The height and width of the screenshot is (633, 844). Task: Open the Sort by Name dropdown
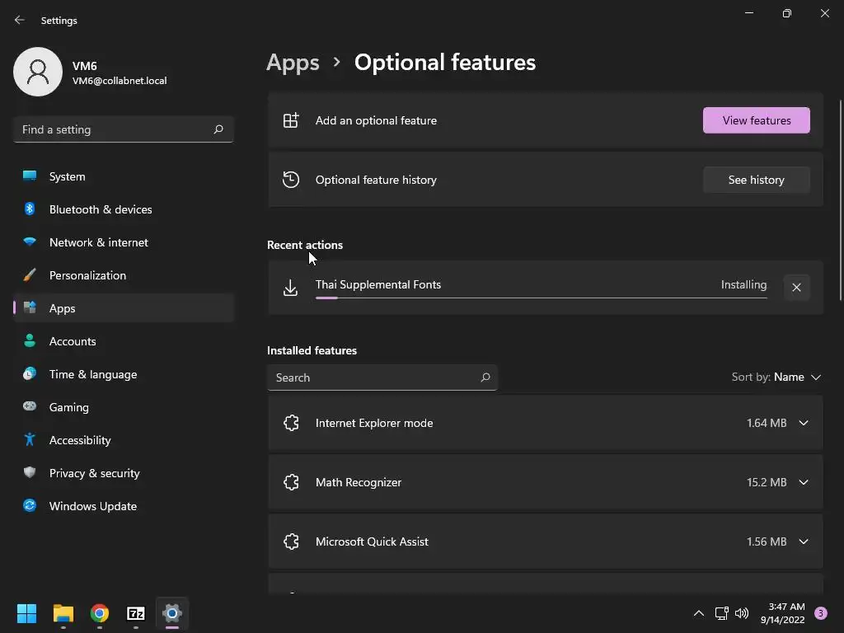(x=776, y=377)
